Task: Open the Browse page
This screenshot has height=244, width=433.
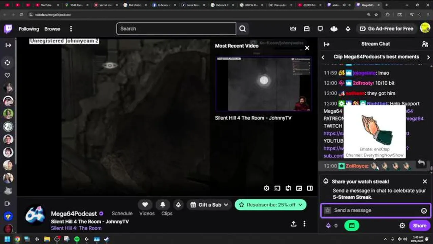Action: click(52, 29)
